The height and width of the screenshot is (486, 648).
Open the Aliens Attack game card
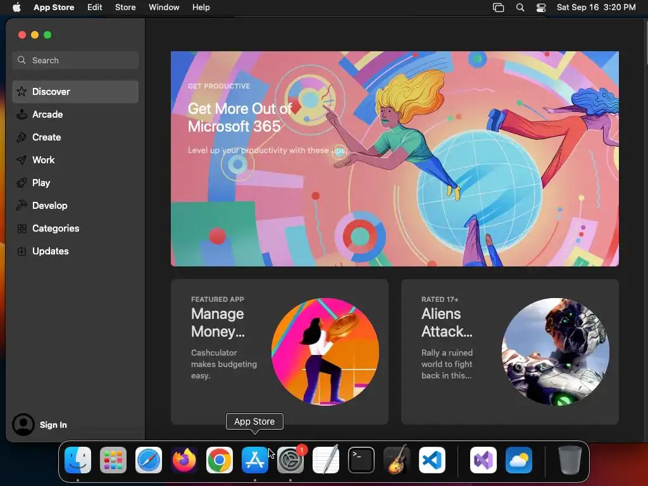point(510,352)
